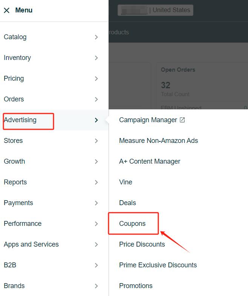Click the chevron arrow beside Advertising
The image size is (248, 296).
[96, 120]
